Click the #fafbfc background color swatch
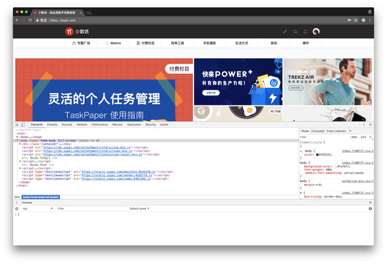Screen dimensions: 387x264 coord(336,167)
